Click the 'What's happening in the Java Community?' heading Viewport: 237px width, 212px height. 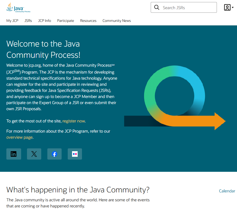[78, 190]
